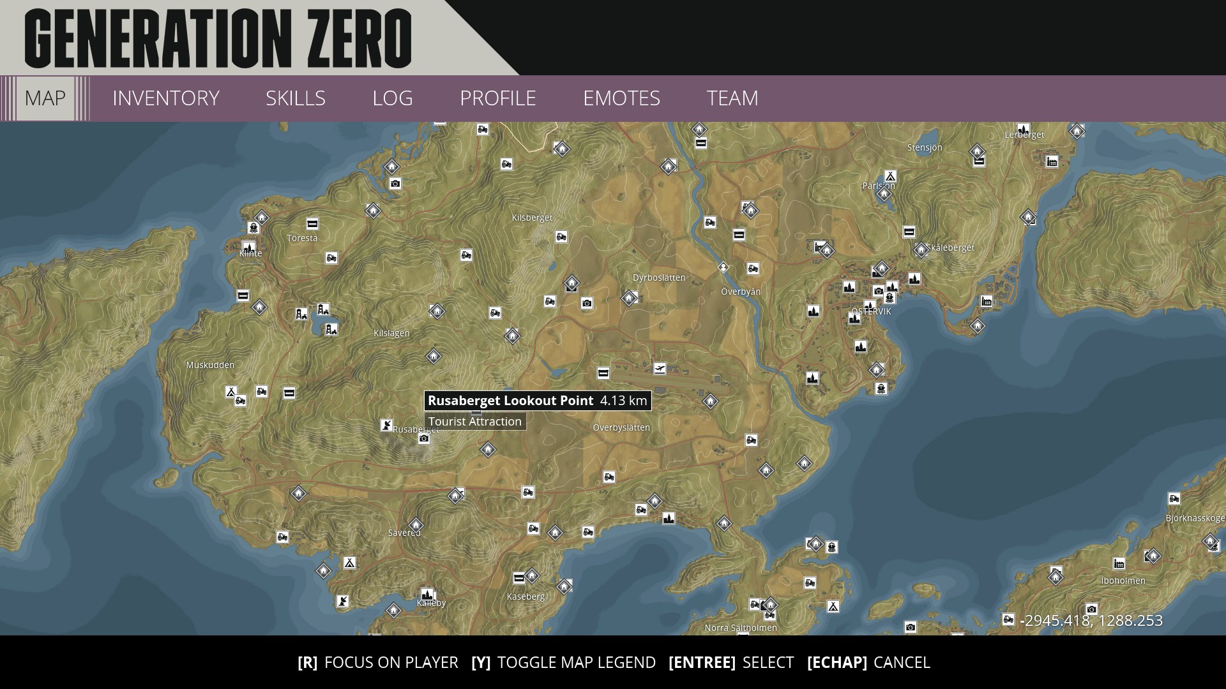This screenshot has width=1226, height=689.
Task: Select the radar dish icon at Rusaberget
Action: pos(387,425)
